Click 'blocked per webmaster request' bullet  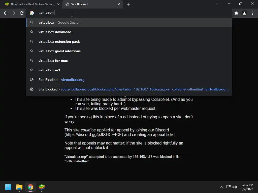(x=115, y=109)
